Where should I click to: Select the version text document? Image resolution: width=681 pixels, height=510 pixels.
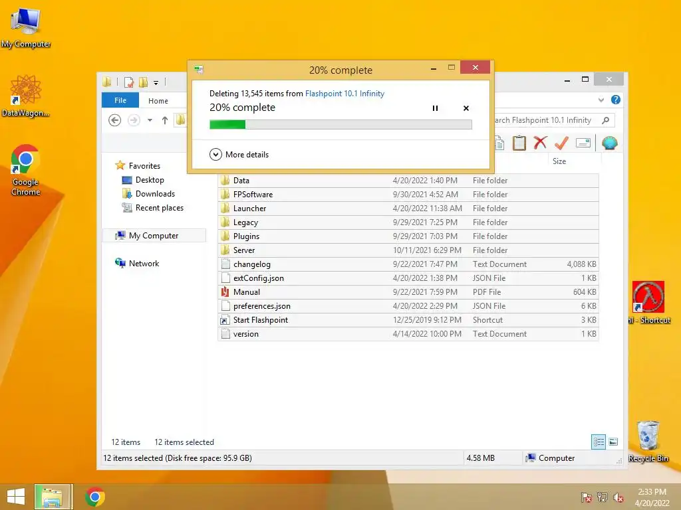coord(408,334)
